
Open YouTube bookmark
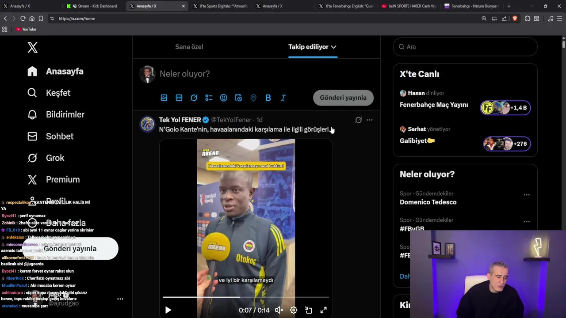pyautogui.click(x=26, y=29)
